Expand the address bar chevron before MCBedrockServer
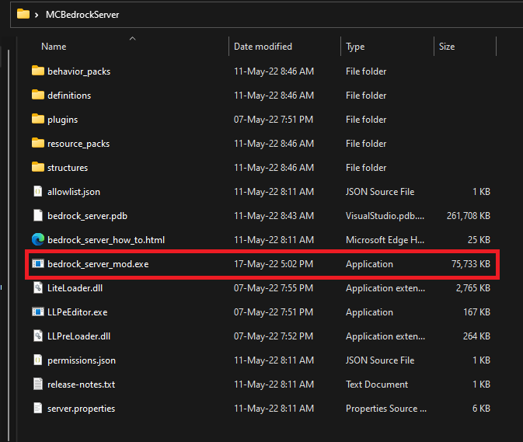 37,15
